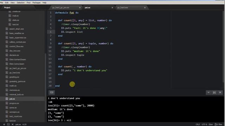Open basic_supervisor.ex in the tree

pyautogui.click(x=18, y=37)
